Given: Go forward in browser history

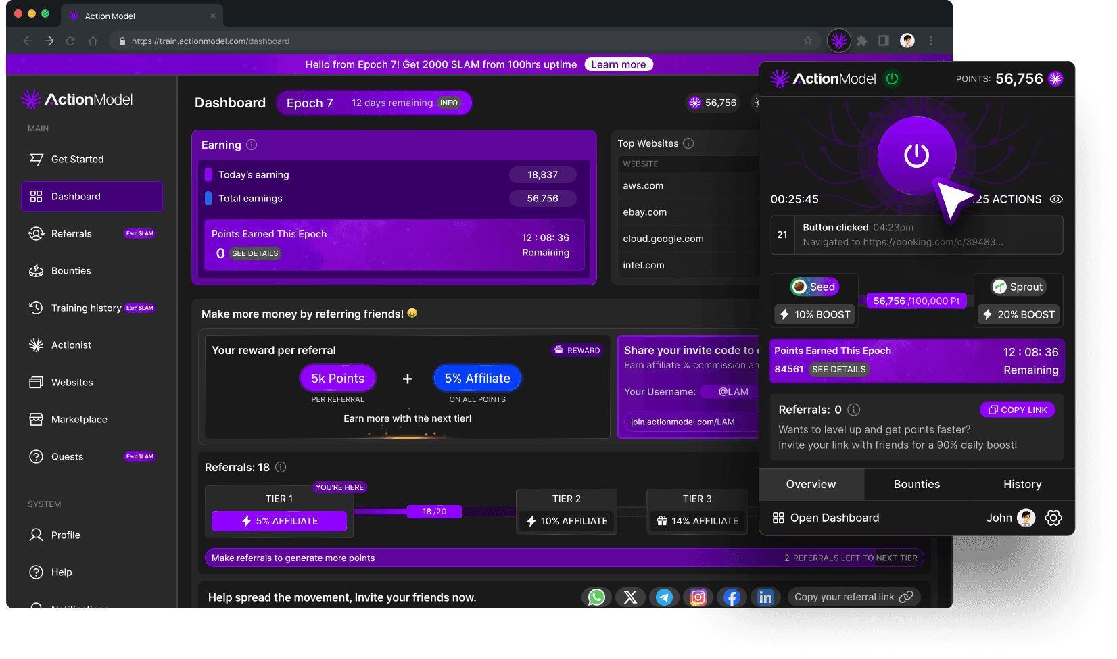Looking at the screenshot, I should tap(49, 41).
